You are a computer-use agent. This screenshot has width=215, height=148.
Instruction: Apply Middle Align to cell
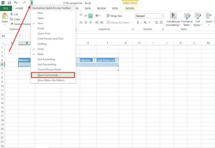[86, 16]
